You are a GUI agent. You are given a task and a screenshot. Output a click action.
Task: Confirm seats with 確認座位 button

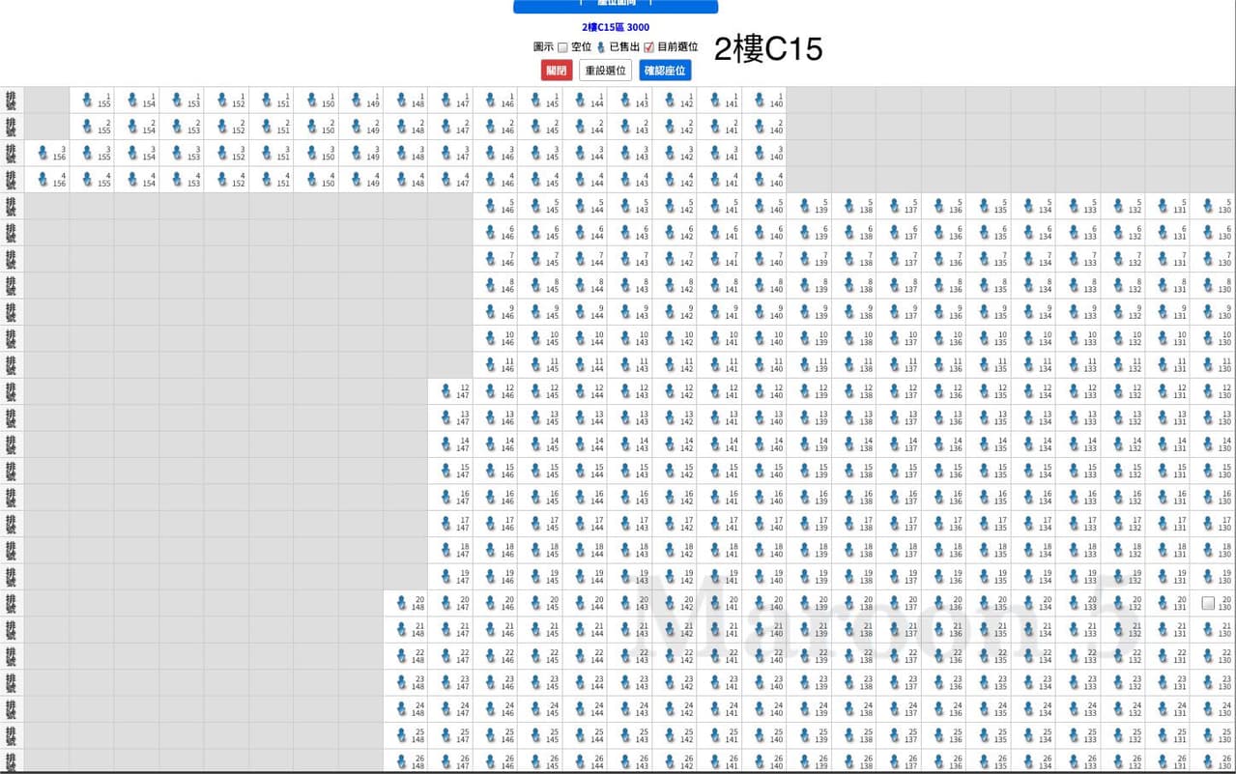point(665,71)
